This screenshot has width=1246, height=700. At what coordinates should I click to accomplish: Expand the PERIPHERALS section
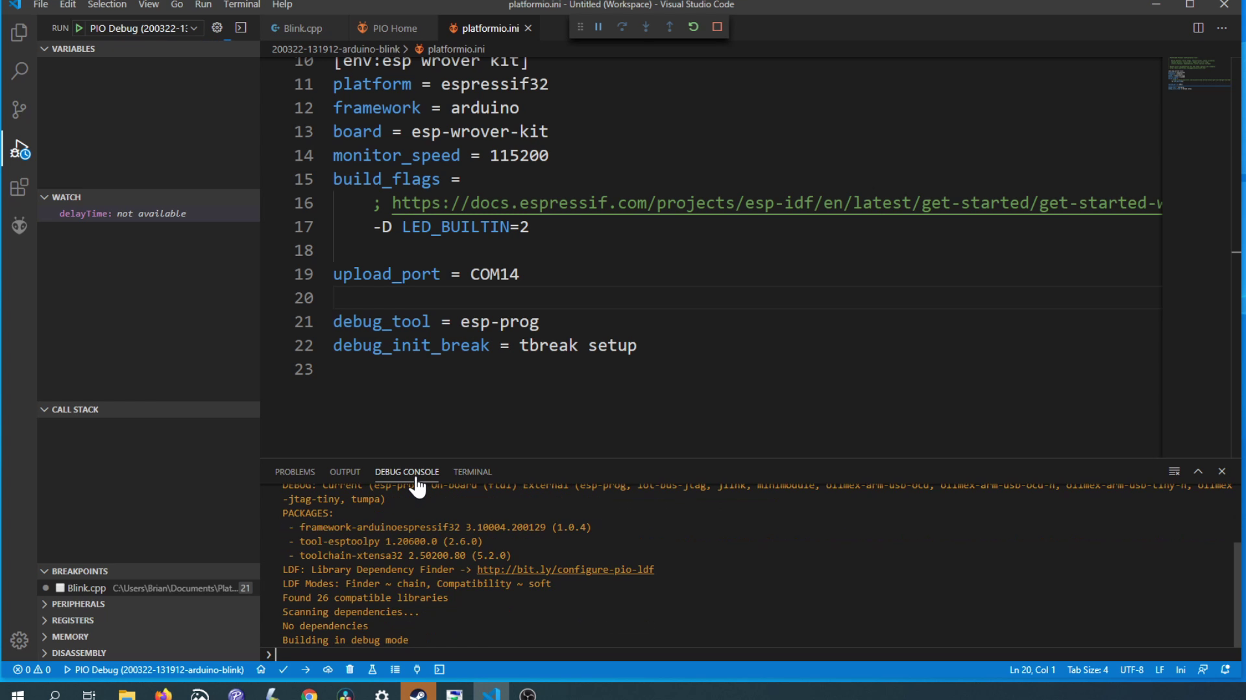149,604
